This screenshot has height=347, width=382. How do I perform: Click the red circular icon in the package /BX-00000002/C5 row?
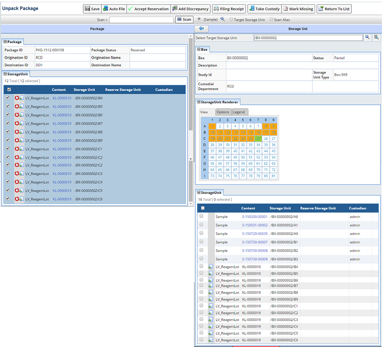[x=17, y=191]
